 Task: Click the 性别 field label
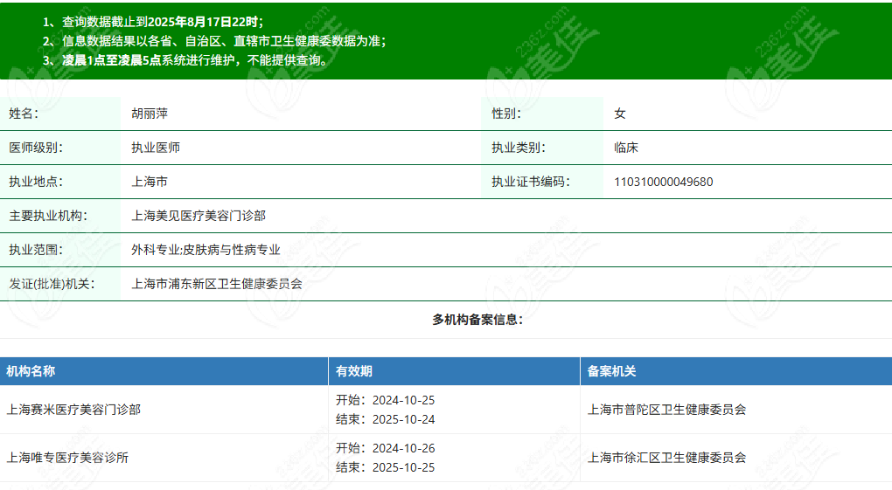click(506, 114)
